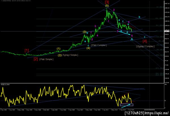
Task: Click the '[ Zigzag / Simple ]' annotation
Action: click(x=70, y=55)
